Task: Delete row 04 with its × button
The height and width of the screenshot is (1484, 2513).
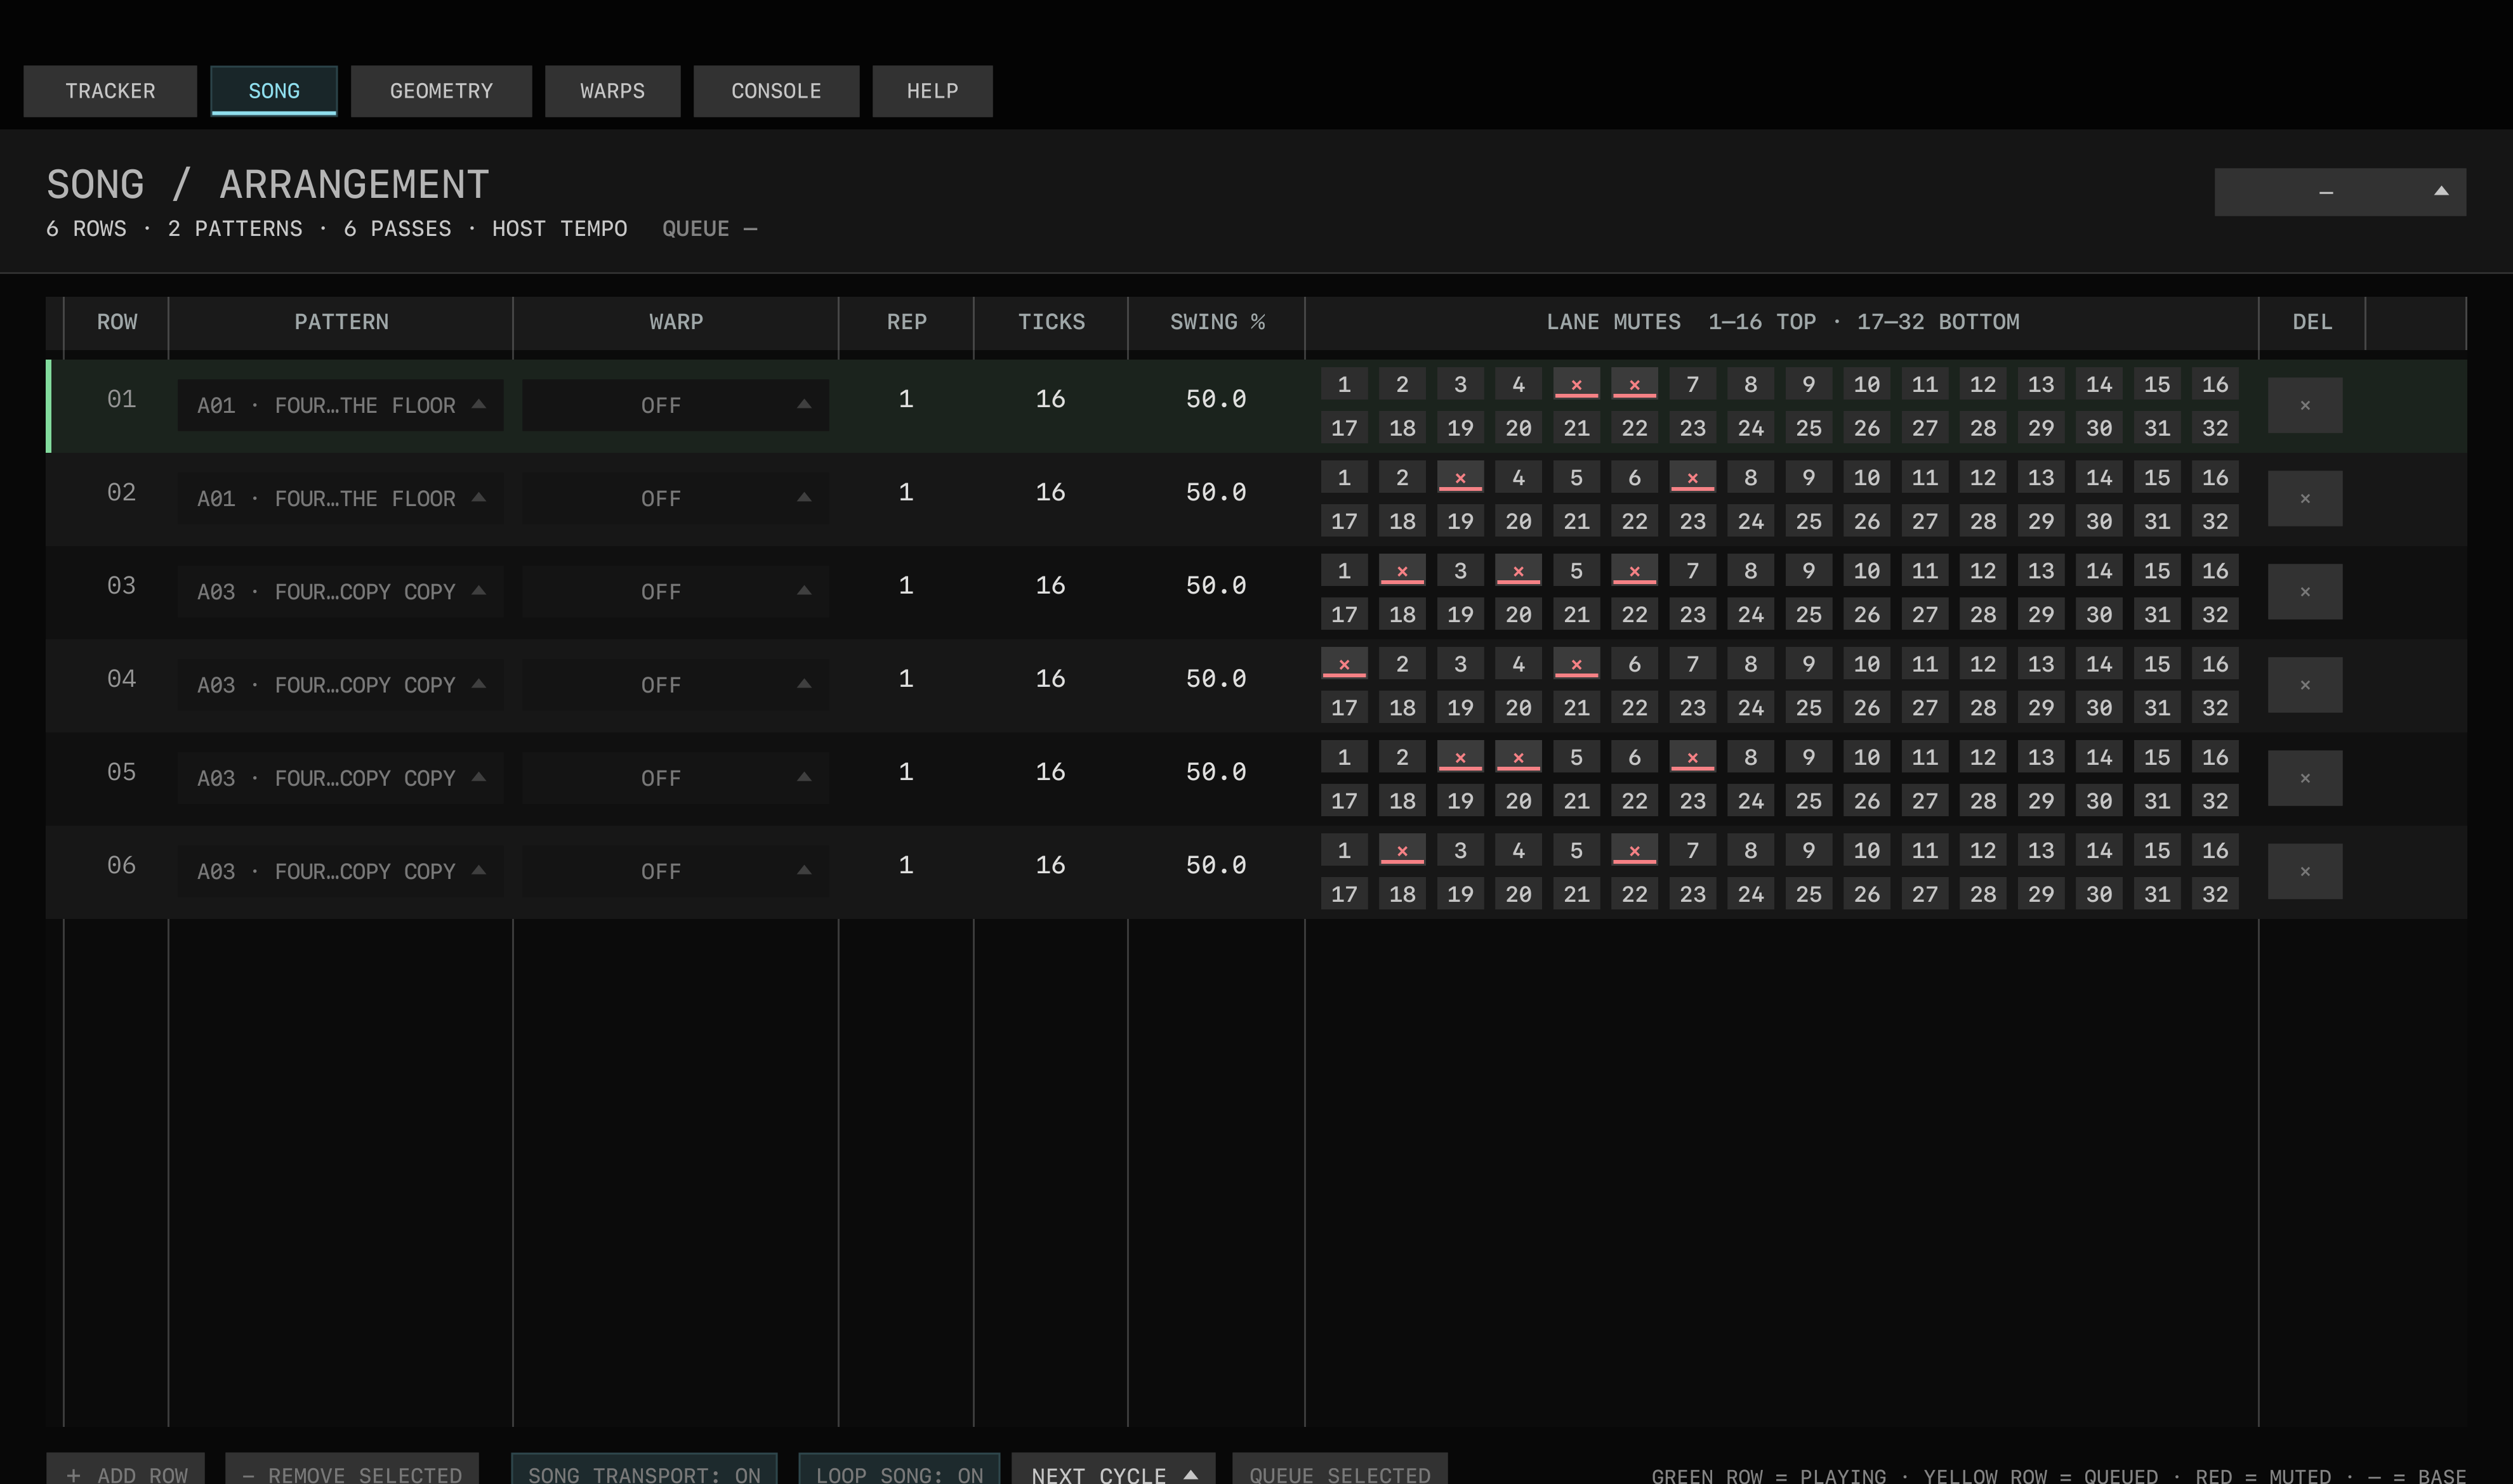Action: (x=2304, y=684)
